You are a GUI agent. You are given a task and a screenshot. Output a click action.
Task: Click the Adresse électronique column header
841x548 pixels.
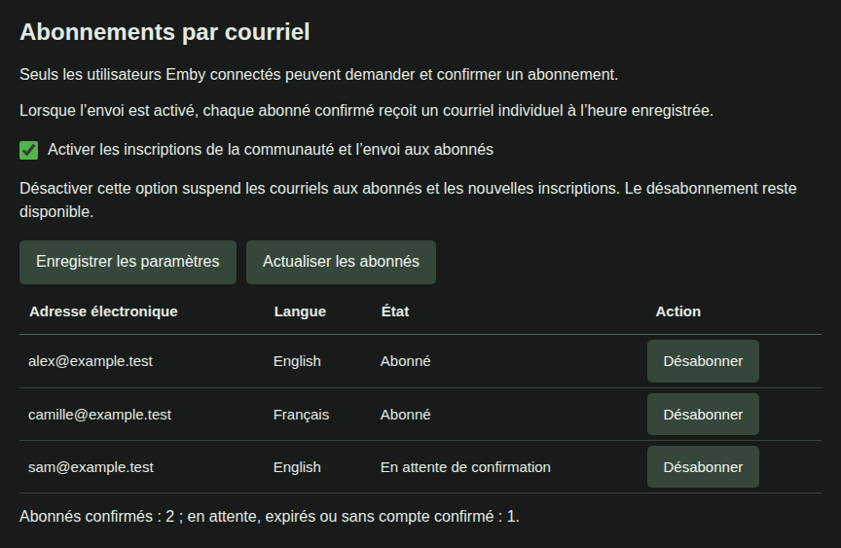(x=103, y=311)
